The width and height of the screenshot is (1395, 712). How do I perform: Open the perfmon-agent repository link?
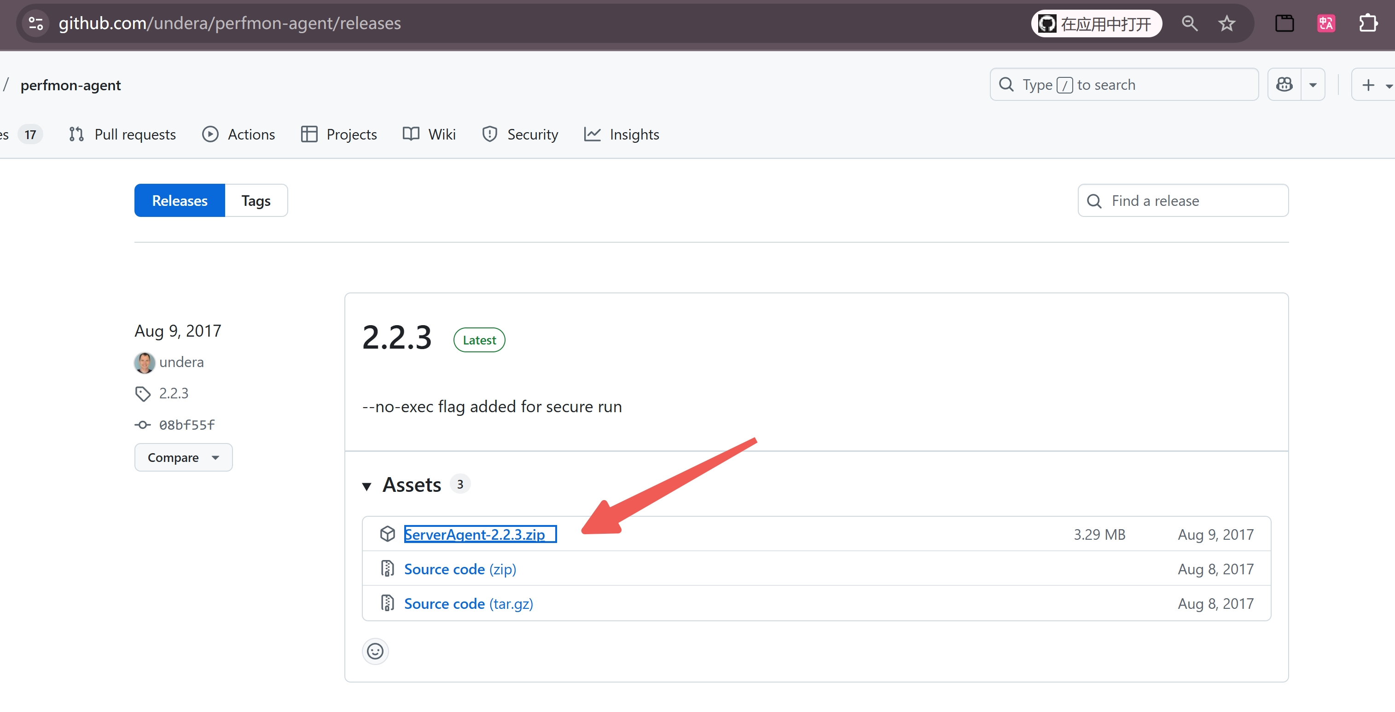70,85
